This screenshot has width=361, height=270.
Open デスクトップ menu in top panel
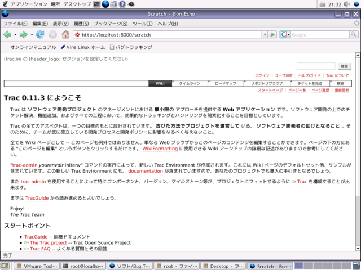(77, 4)
